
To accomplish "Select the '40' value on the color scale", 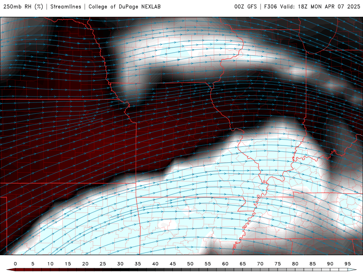I will click(155, 264).
